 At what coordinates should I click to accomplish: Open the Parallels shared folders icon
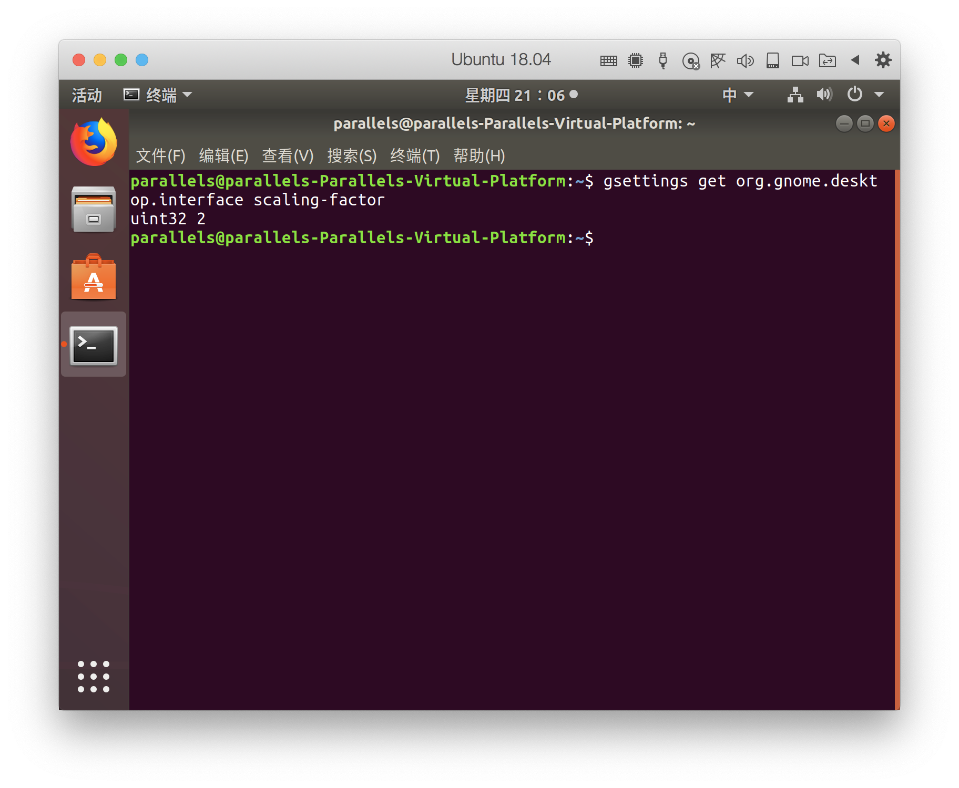pyautogui.click(x=828, y=61)
